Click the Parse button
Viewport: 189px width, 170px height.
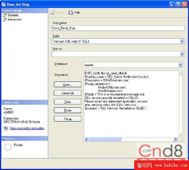[67, 119]
